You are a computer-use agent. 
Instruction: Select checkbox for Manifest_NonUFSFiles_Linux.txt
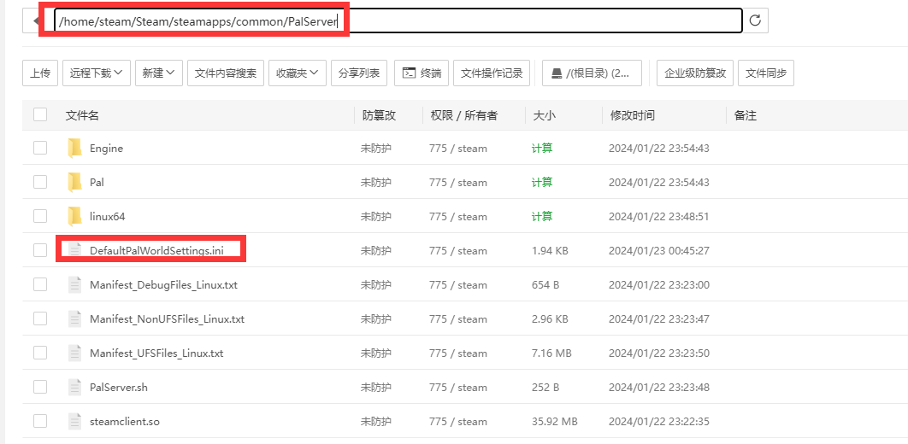[x=40, y=318]
